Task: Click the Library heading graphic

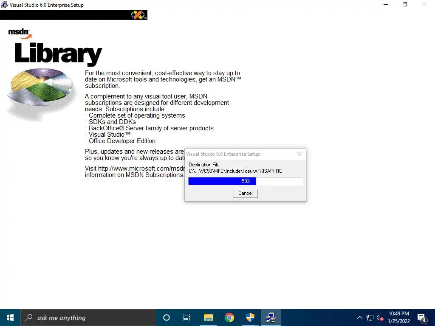Action: click(x=58, y=54)
